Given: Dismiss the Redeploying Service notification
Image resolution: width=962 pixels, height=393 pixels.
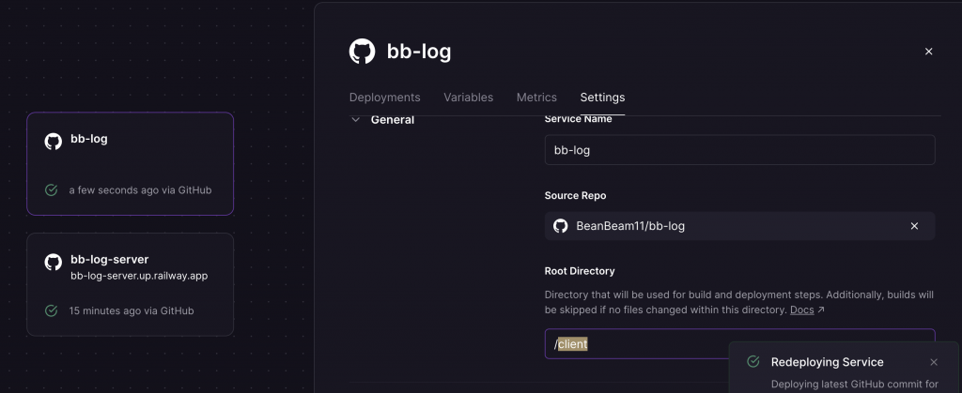Looking at the screenshot, I should tap(933, 362).
